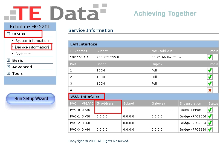Click red X status for Port 4
The height and width of the screenshot is (144, 220).
(x=210, y=90)
